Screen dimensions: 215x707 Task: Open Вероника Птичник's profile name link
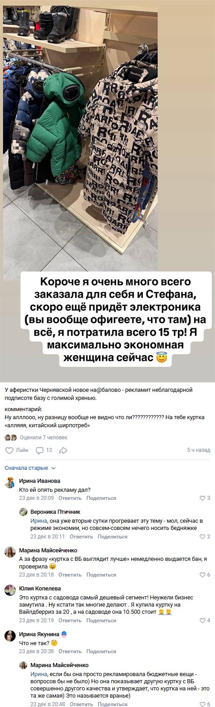pos(55,512)
